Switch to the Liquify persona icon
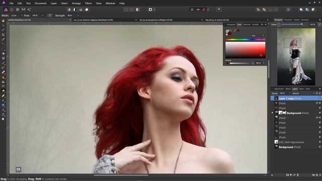Screen dimensions: 322x181 pyautogui.click(x=12, y=10)
